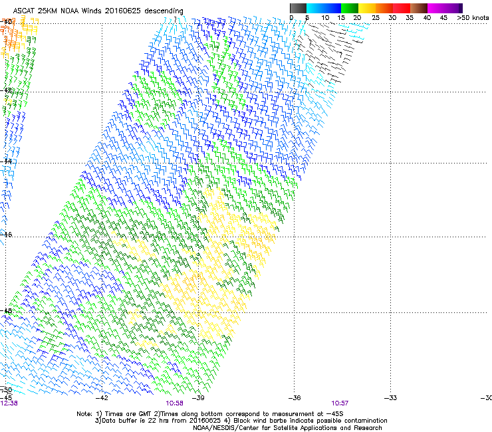Click the -39 longitude axis label
This screenshot has height=432, width=492.
[198, 398]
